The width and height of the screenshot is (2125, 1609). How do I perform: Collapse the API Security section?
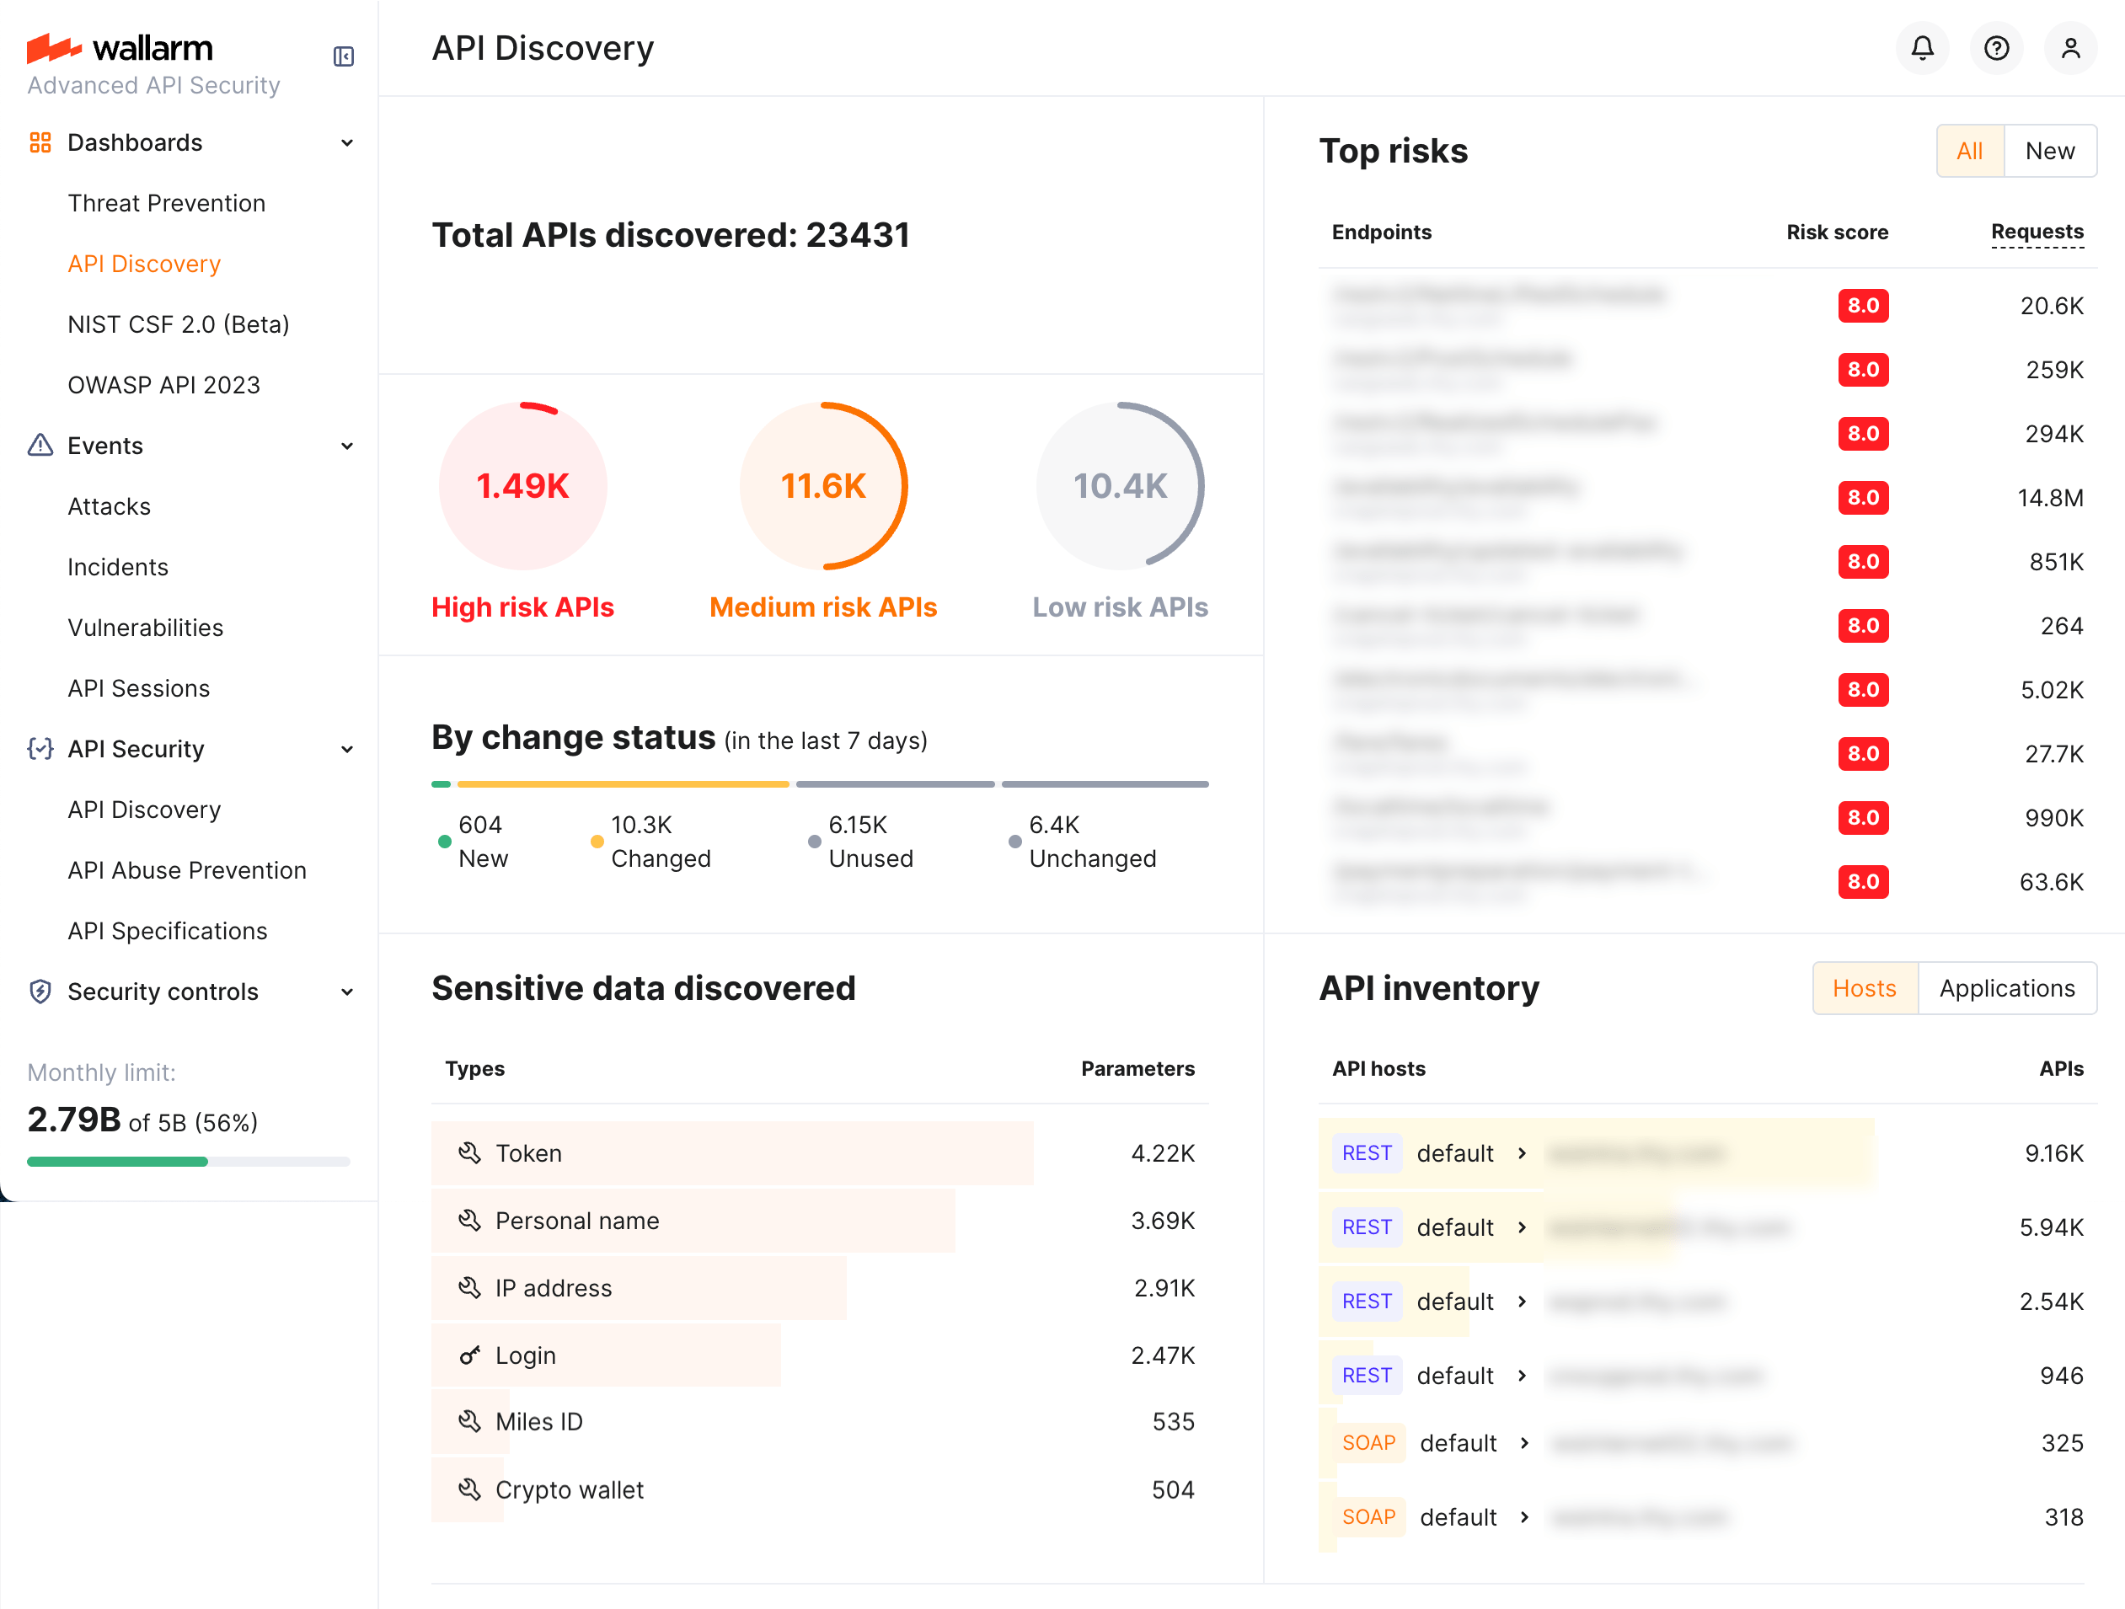(x=347, y=749)
